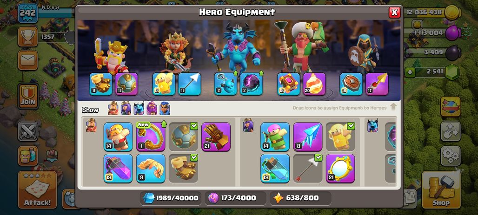Open the Attack! map button
This screenshot has height=215, width=478.
[x=38, y=189]
